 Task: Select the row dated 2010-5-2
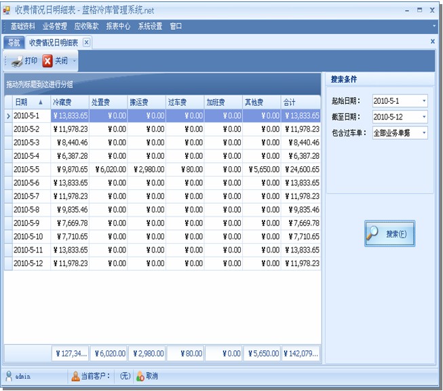[x=162, y=129]
